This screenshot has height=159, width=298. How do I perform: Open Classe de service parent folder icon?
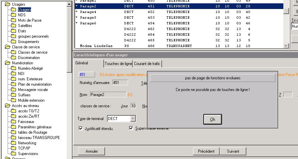click(x=8, y=47)
